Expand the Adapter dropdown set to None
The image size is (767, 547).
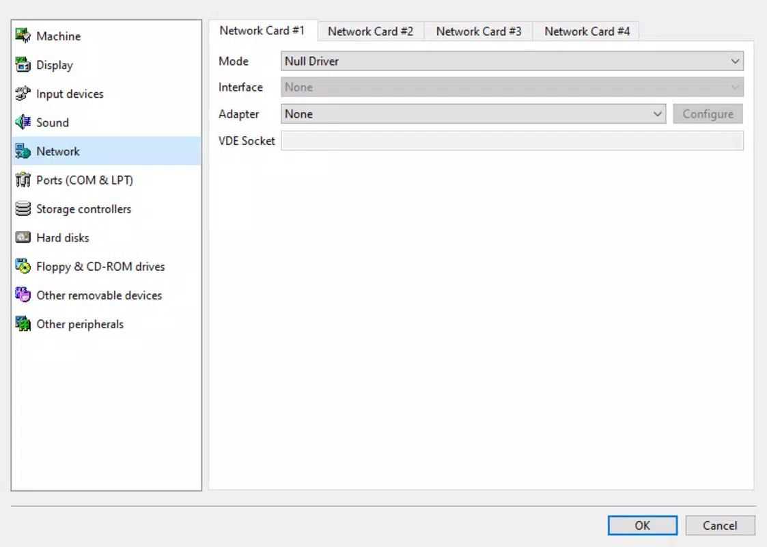[x=473, y=114]
